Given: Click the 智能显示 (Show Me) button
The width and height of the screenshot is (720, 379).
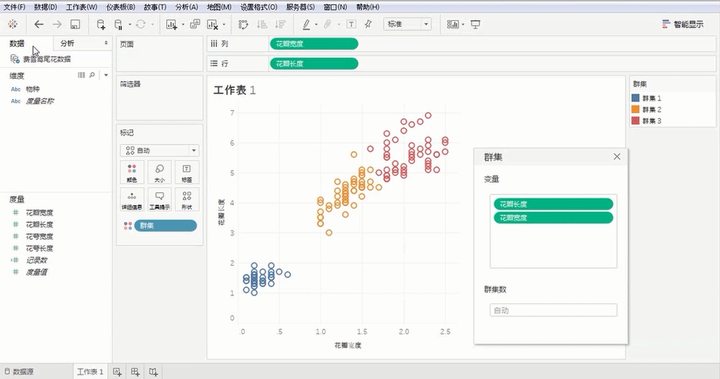Looking at the screenshot, I should coord(683,24).
